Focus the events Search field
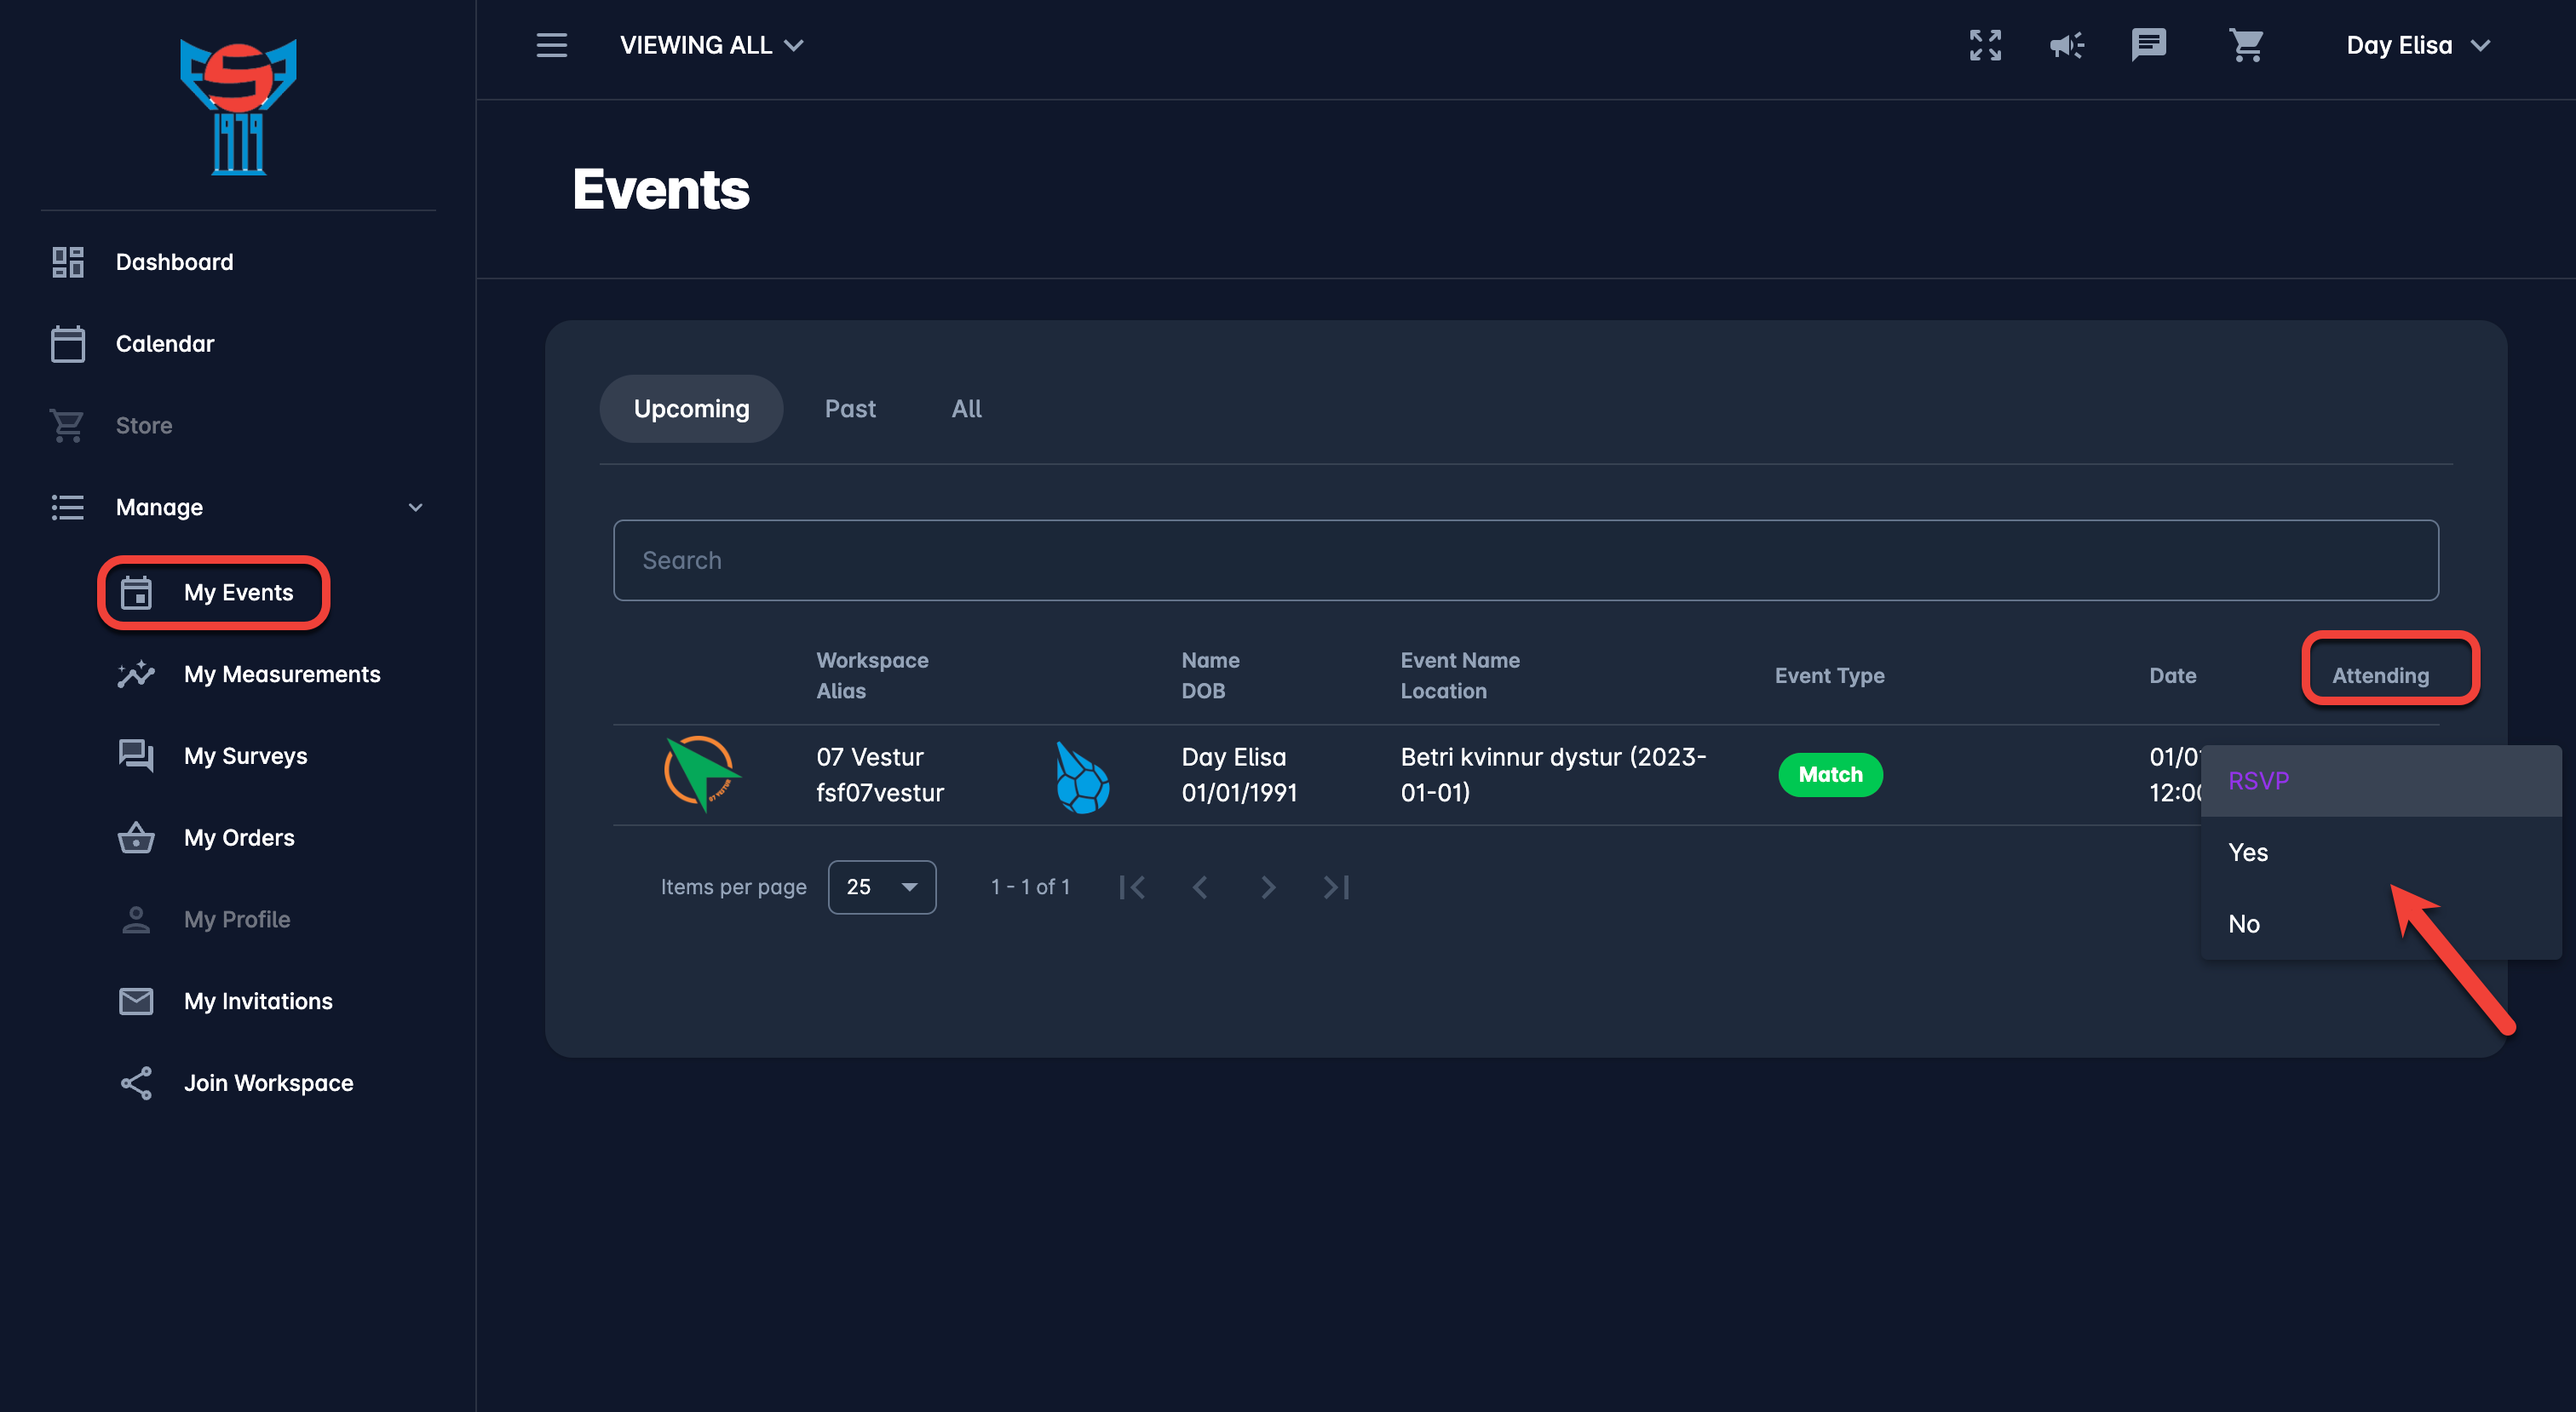 tap(1525, 560)
